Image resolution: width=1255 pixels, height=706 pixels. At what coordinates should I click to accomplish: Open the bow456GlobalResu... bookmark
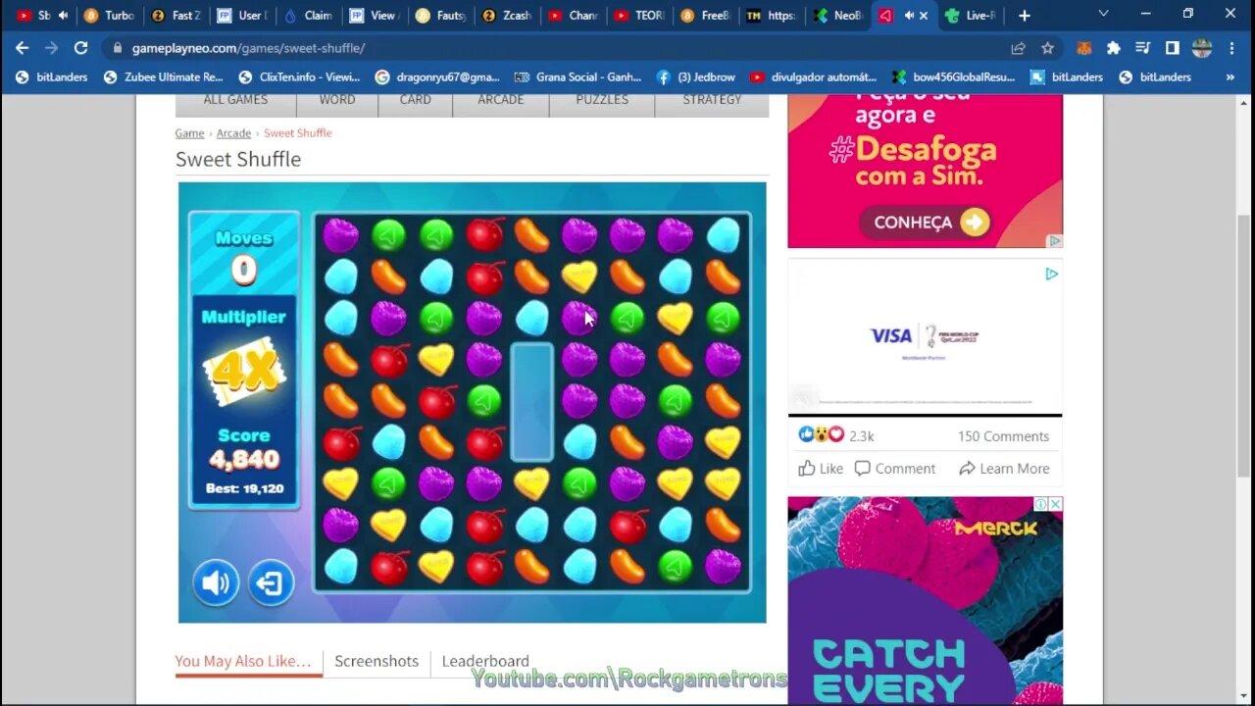click(x=953, y=76)
